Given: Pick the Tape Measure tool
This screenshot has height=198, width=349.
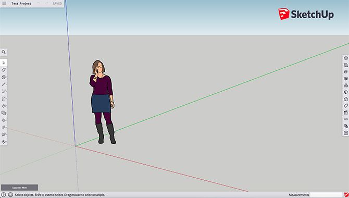Looking at the screenshot, I should 4,127.
